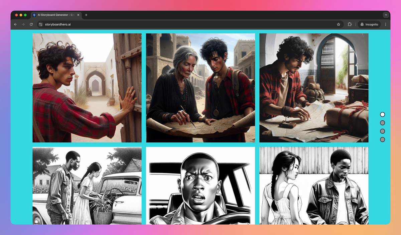Click the yellow minimize window button
401x235 pixels.
point(21,15)
